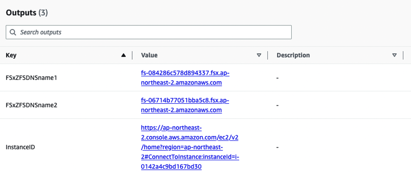411x173 pixels.
Task: Click the Search outputs input field
Action: click(x=149, y=32)
